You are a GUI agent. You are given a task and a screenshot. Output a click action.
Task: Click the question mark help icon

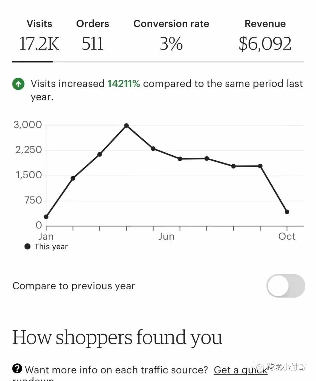click(17, 368)
